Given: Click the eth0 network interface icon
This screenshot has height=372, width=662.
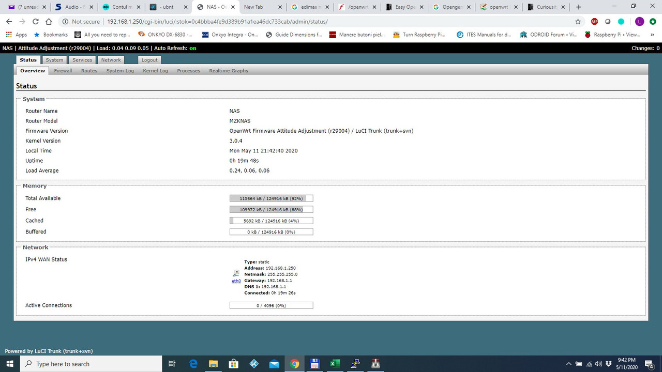Looking at the screenshot, I should 236,273.
